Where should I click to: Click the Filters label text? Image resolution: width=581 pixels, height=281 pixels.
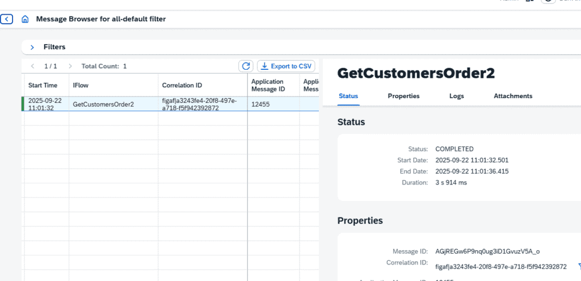54,47
